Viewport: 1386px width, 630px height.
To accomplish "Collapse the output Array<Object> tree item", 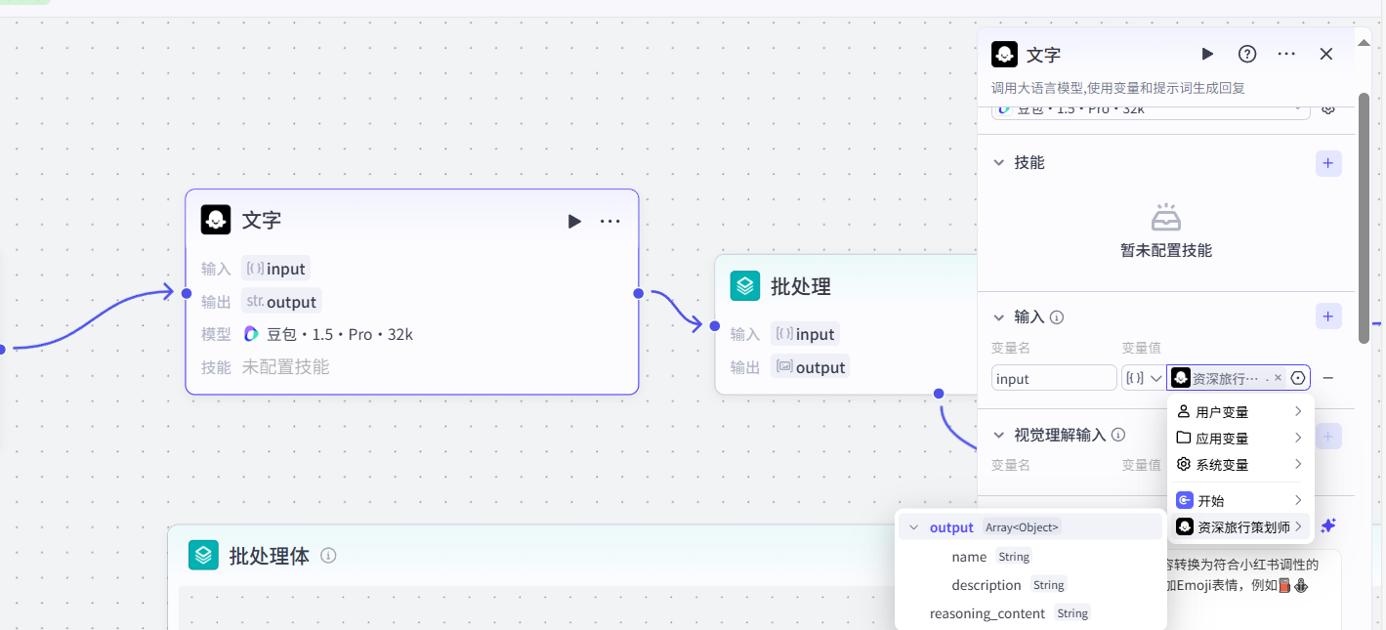I will [914, 527].
